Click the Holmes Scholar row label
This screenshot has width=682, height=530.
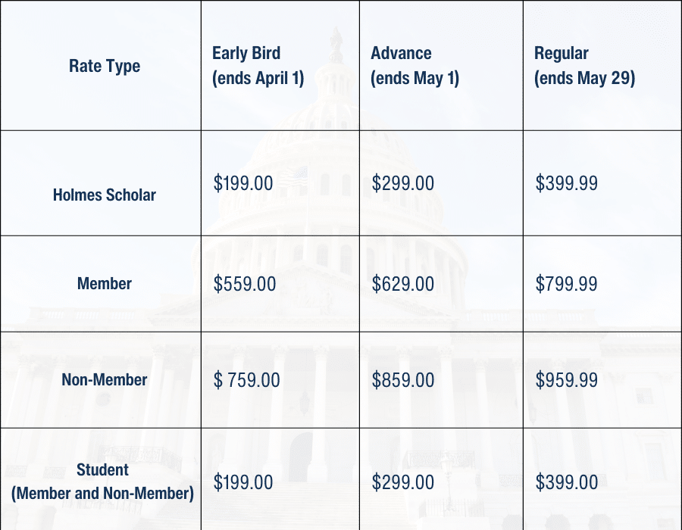click(x=105, y=195)
